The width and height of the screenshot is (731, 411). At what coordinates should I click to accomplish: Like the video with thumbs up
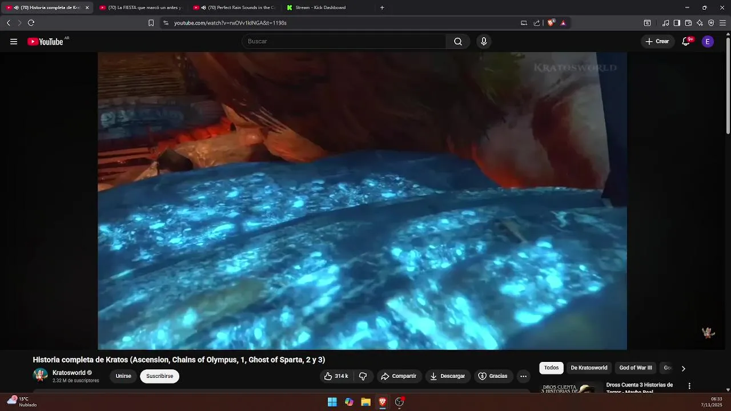336,376
